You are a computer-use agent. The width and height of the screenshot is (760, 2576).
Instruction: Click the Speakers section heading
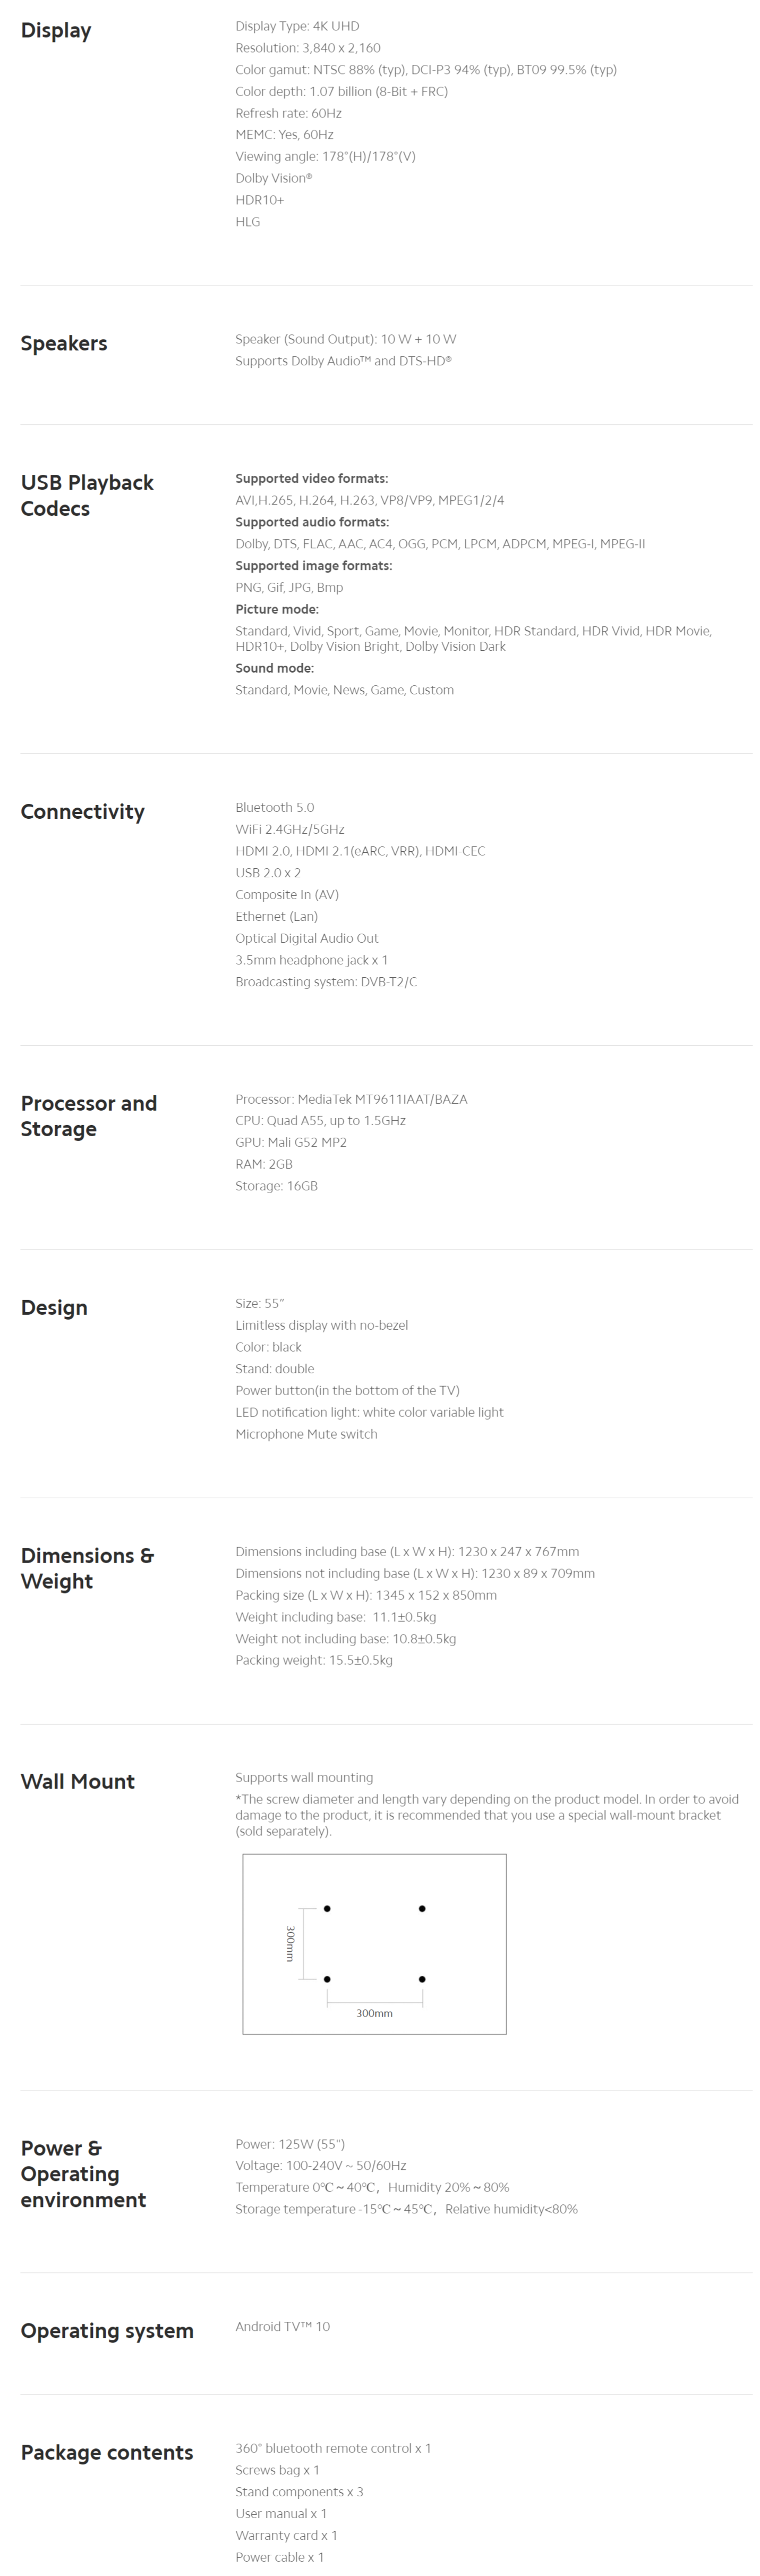pos(64,343)
